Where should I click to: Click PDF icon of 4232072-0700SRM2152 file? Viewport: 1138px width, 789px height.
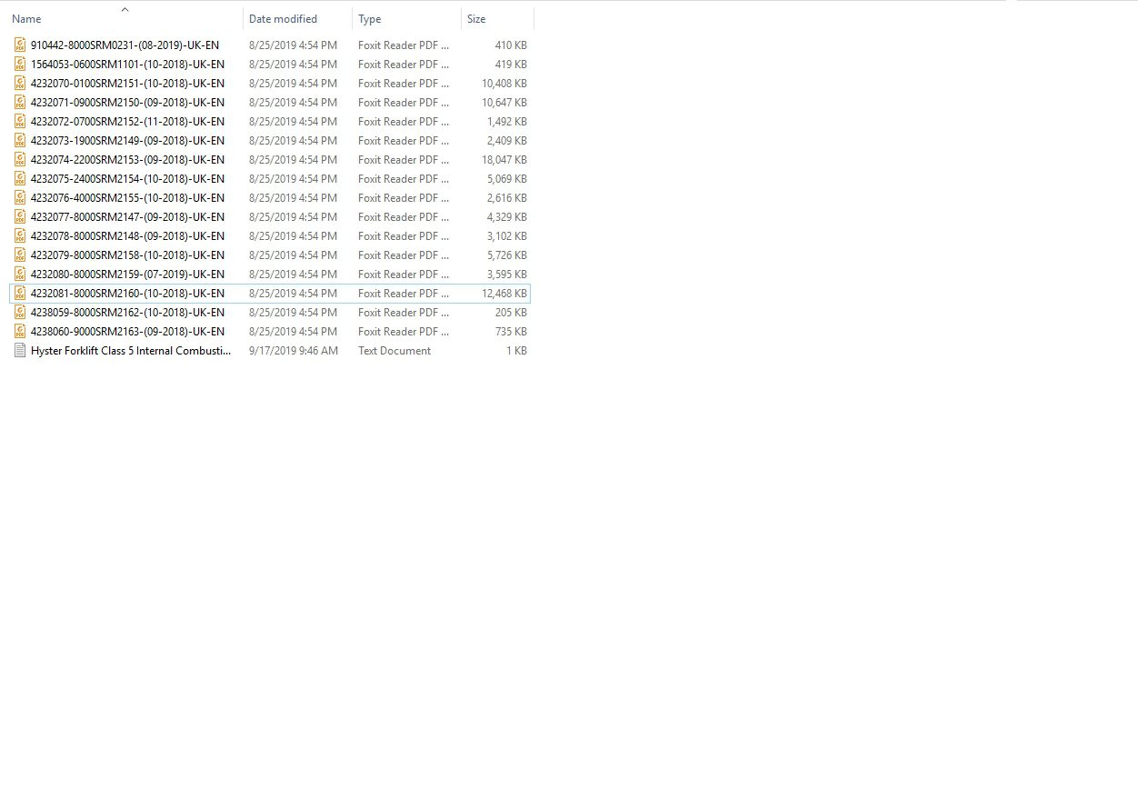(20, 121)
